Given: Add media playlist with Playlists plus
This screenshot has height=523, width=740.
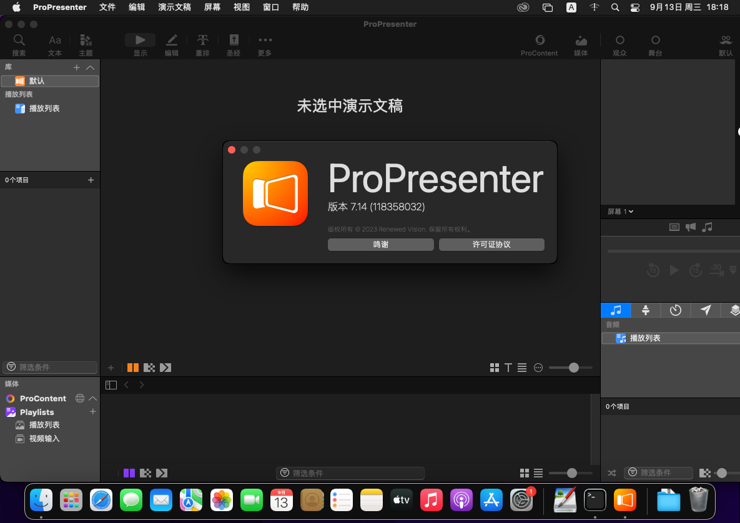Looking at the screenshot, I should pos(93,412).
